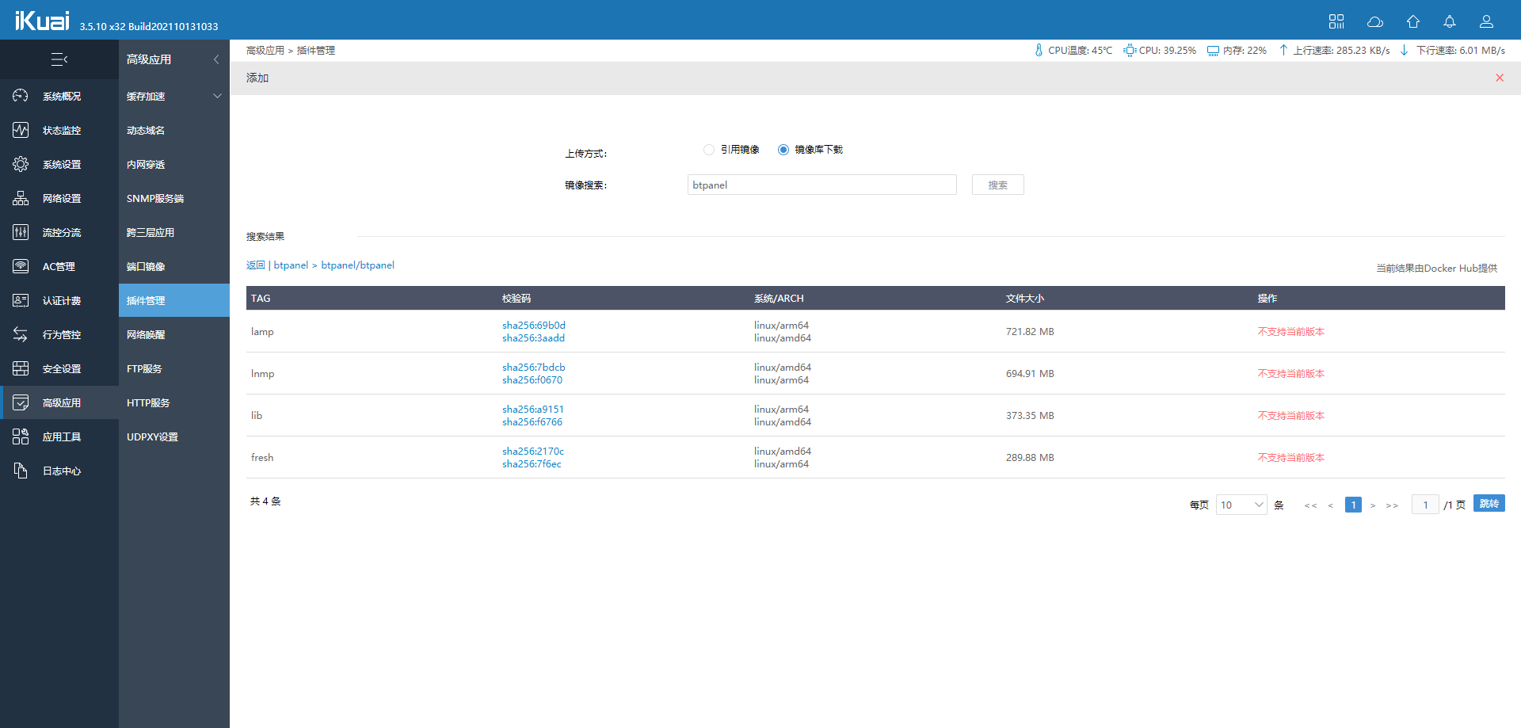This screenshot has width=1521, height=728.
Task: Click the page number jump field
Action: point(1425,505)
